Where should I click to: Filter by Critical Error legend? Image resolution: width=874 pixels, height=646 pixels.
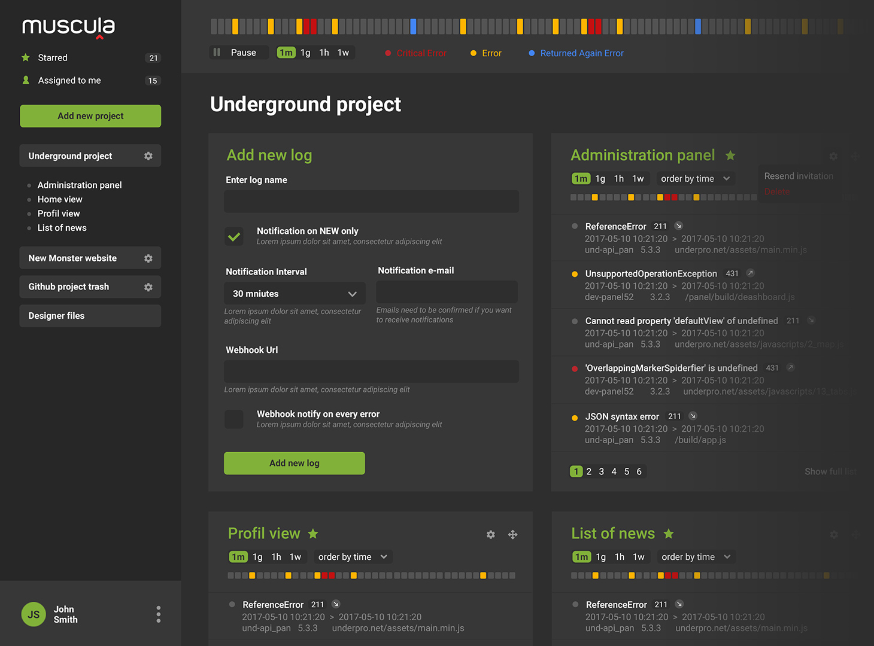416,53
